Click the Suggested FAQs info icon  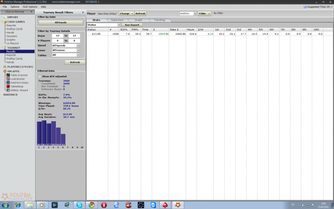click(305, 7)
